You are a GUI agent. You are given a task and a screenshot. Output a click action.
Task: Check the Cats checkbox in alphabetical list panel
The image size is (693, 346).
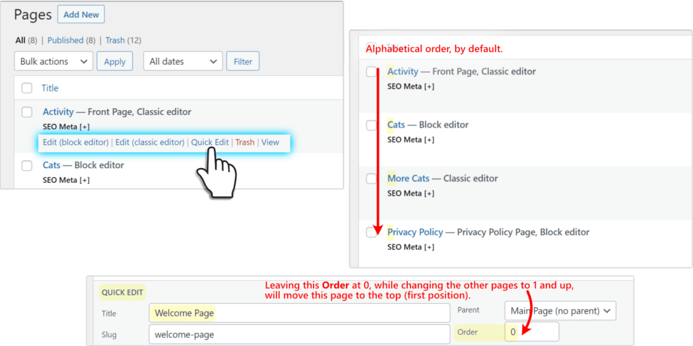371,125
